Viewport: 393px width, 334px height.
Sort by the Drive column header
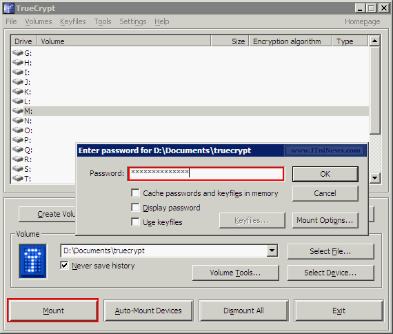(23, 41)
